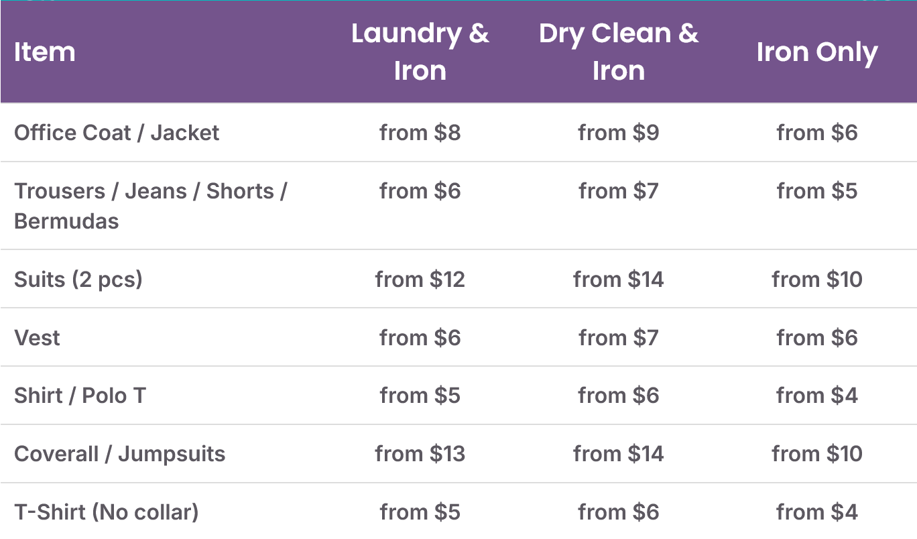This screenshot has height=539, width=917.
Task: Click the T-Shirt (No collar) item
Action: (107, 512)
